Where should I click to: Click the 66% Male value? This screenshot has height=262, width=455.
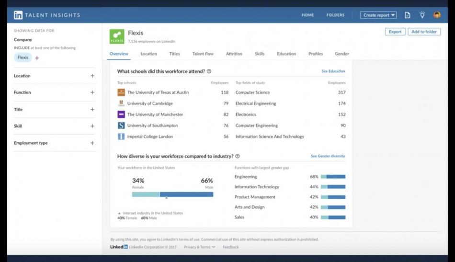tap(207, 181)
